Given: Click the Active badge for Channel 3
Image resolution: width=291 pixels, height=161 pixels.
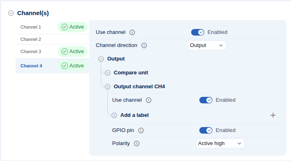Looking at the screenshot, I should [x=72, y=51].
